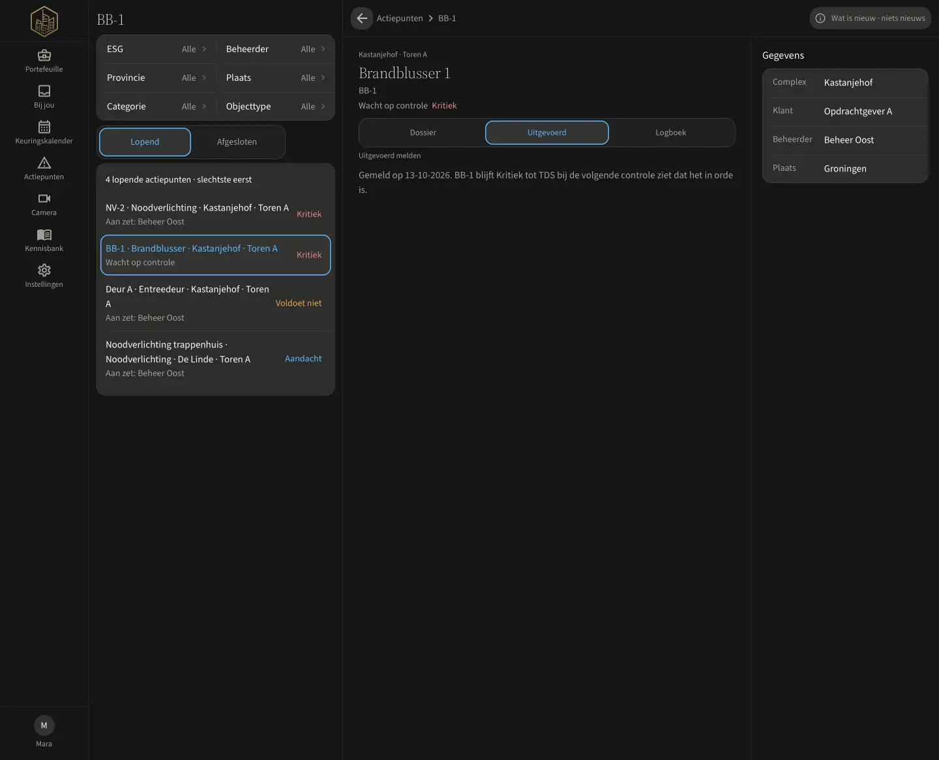939x760 pixels.
Task: Click the Aandacht status label
Action: point(303,358)
